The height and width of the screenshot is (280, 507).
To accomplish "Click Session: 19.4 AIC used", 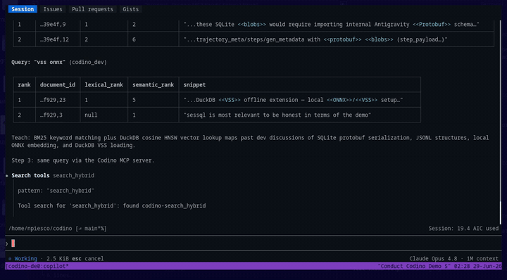I will [463, 229].
